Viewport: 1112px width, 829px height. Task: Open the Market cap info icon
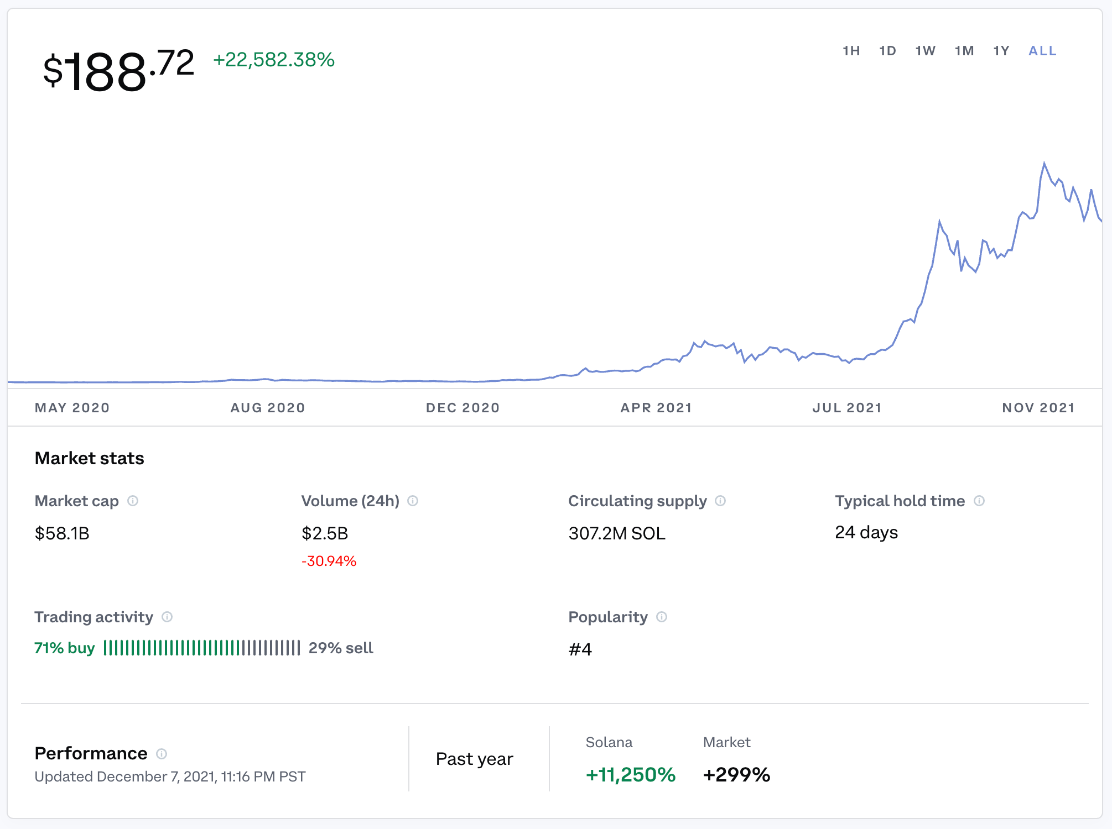[x=133, y=501]
